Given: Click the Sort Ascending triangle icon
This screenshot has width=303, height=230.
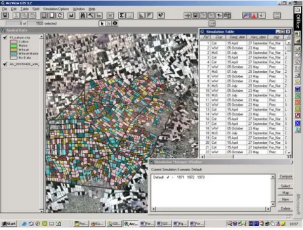Looking at the screenshot, I should tap(141, 15).
